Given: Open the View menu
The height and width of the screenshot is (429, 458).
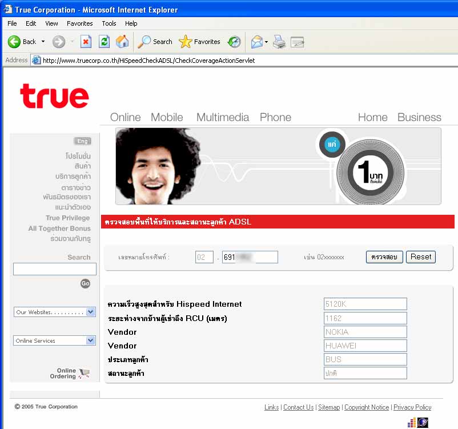Looking at the screenshot, I should (51, 23).
